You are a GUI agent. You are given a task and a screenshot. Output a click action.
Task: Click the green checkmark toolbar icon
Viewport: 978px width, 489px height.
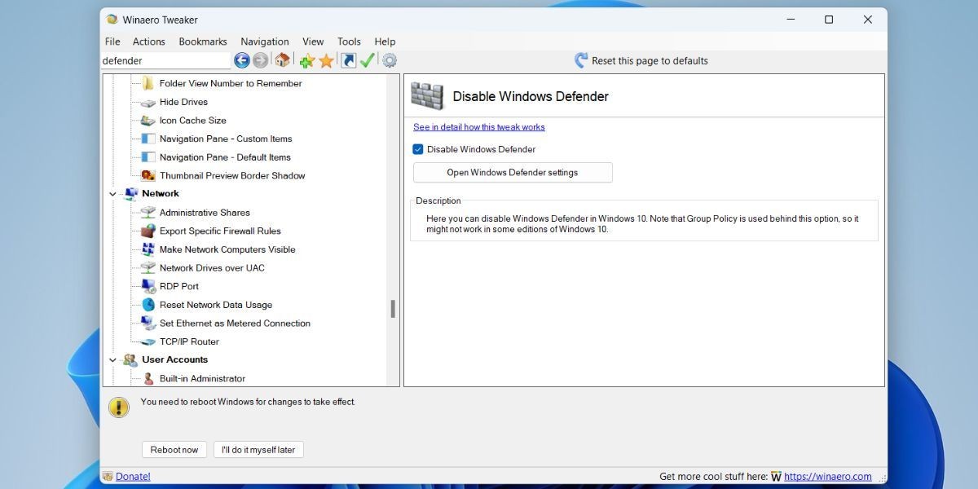pyautogui.click(x=368, y=60)
